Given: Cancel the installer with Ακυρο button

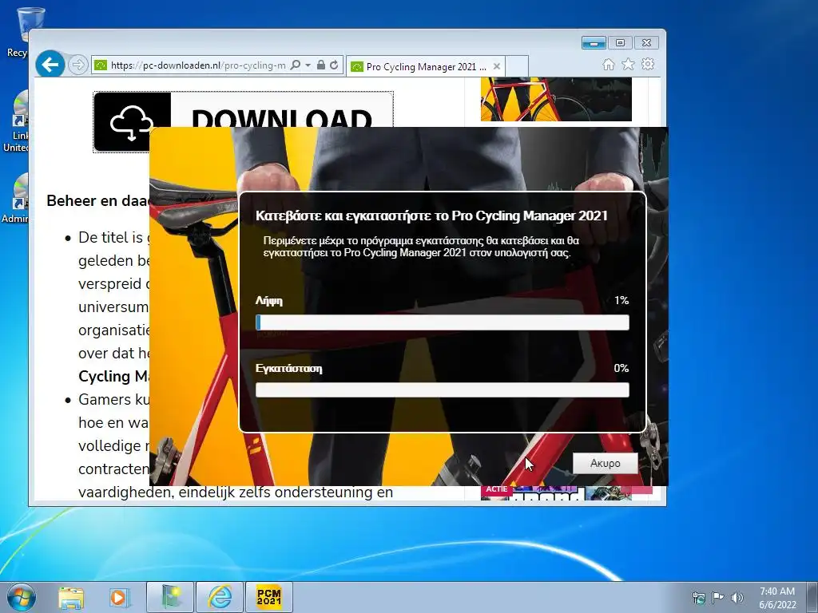Looking at the screenshot, I should click(x=606, y=463).
